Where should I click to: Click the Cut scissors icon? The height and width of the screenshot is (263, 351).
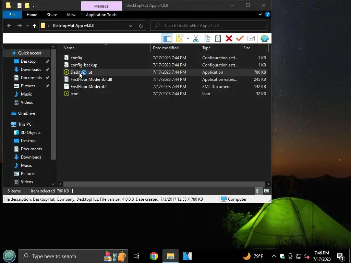tap(196, 38)
